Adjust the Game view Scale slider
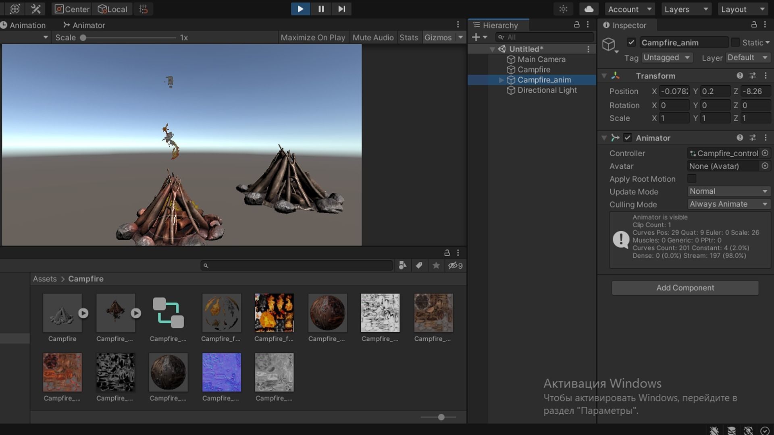 coord(83,37)
